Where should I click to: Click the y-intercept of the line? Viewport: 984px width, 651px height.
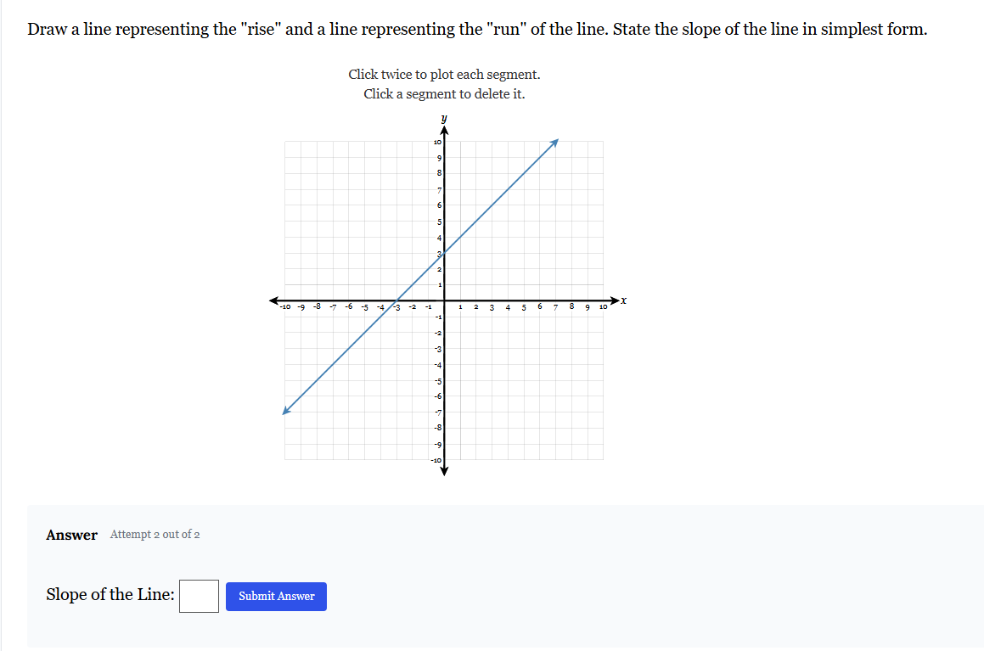tap(444, 251)
